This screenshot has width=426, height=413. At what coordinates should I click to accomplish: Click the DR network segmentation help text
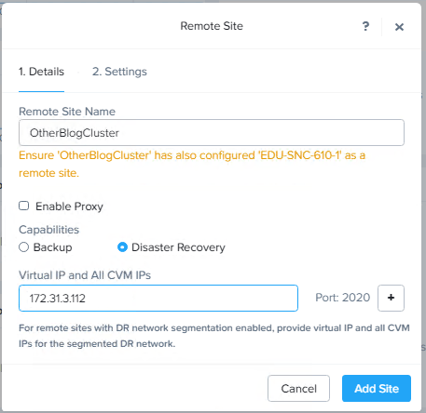(x=214, y=336)
